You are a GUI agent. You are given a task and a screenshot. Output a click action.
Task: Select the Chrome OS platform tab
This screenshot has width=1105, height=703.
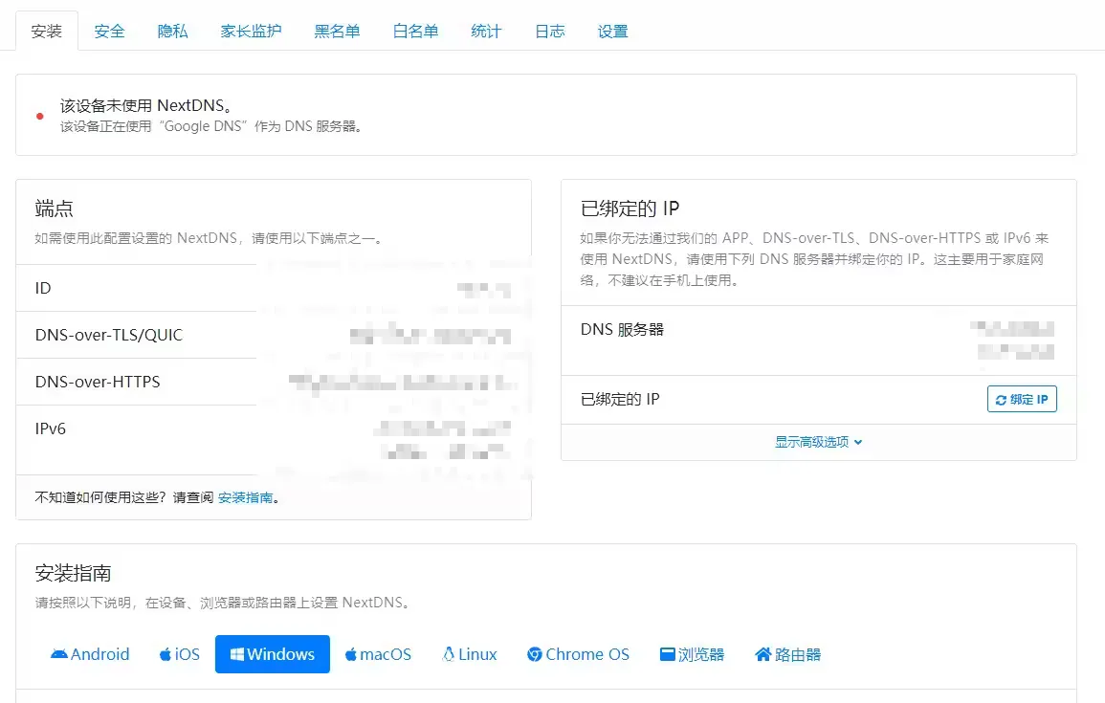coord(578,654)
